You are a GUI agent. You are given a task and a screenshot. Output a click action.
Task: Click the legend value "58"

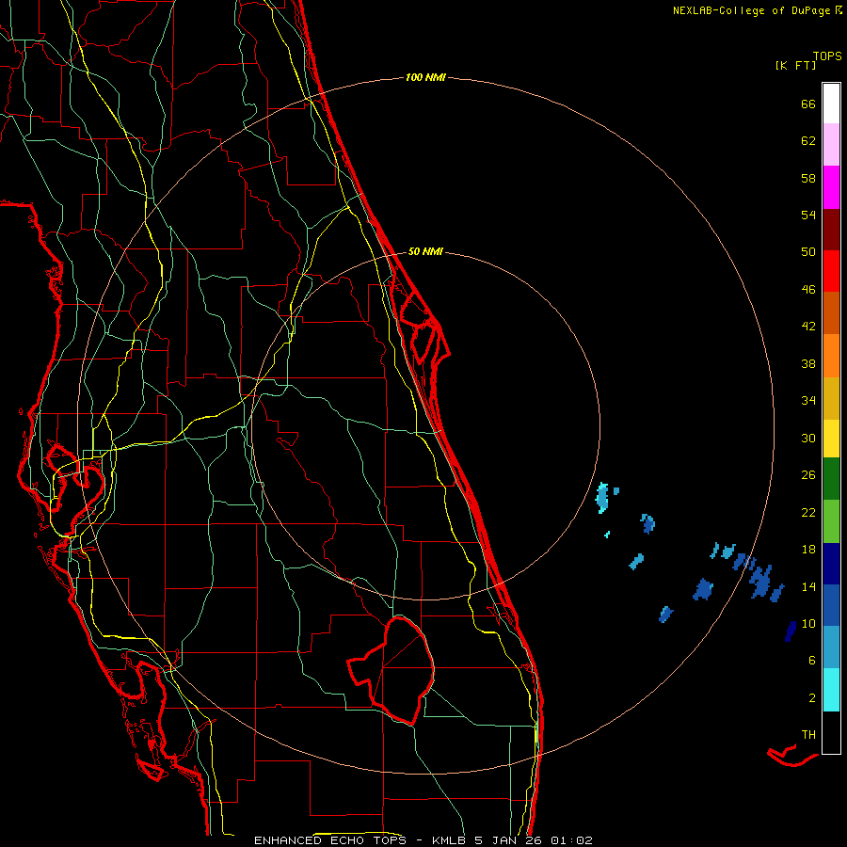click(x=808, y=179)
